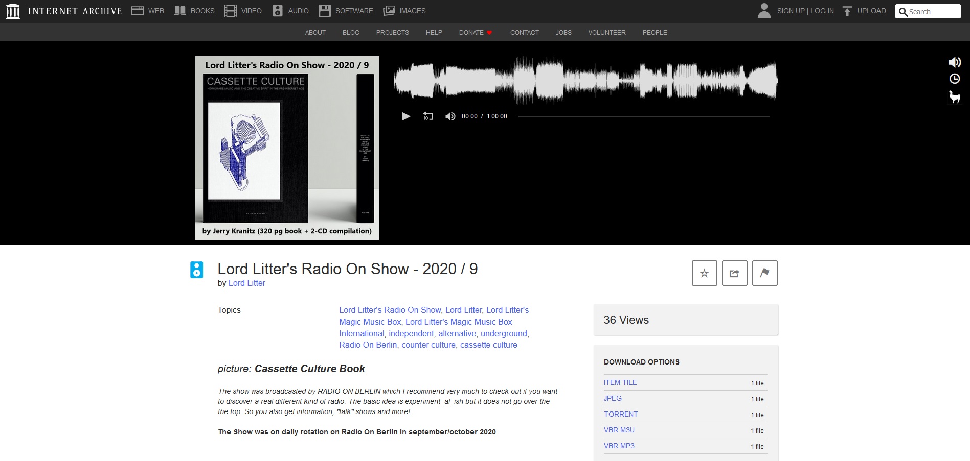This screenshot has width=970, height=461.
Task: Open the underground topic link
Action: point(504,334)
